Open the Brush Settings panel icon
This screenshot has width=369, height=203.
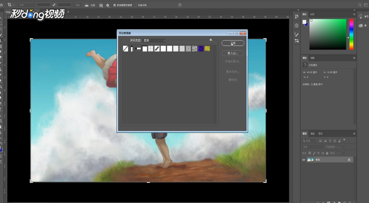coord(296,34)
